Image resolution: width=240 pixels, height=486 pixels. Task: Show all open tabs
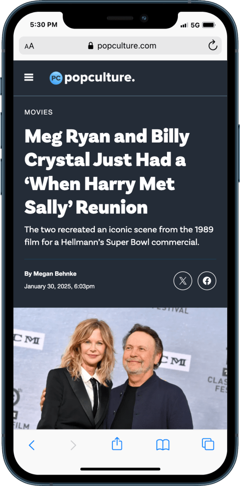click(208, 444)
